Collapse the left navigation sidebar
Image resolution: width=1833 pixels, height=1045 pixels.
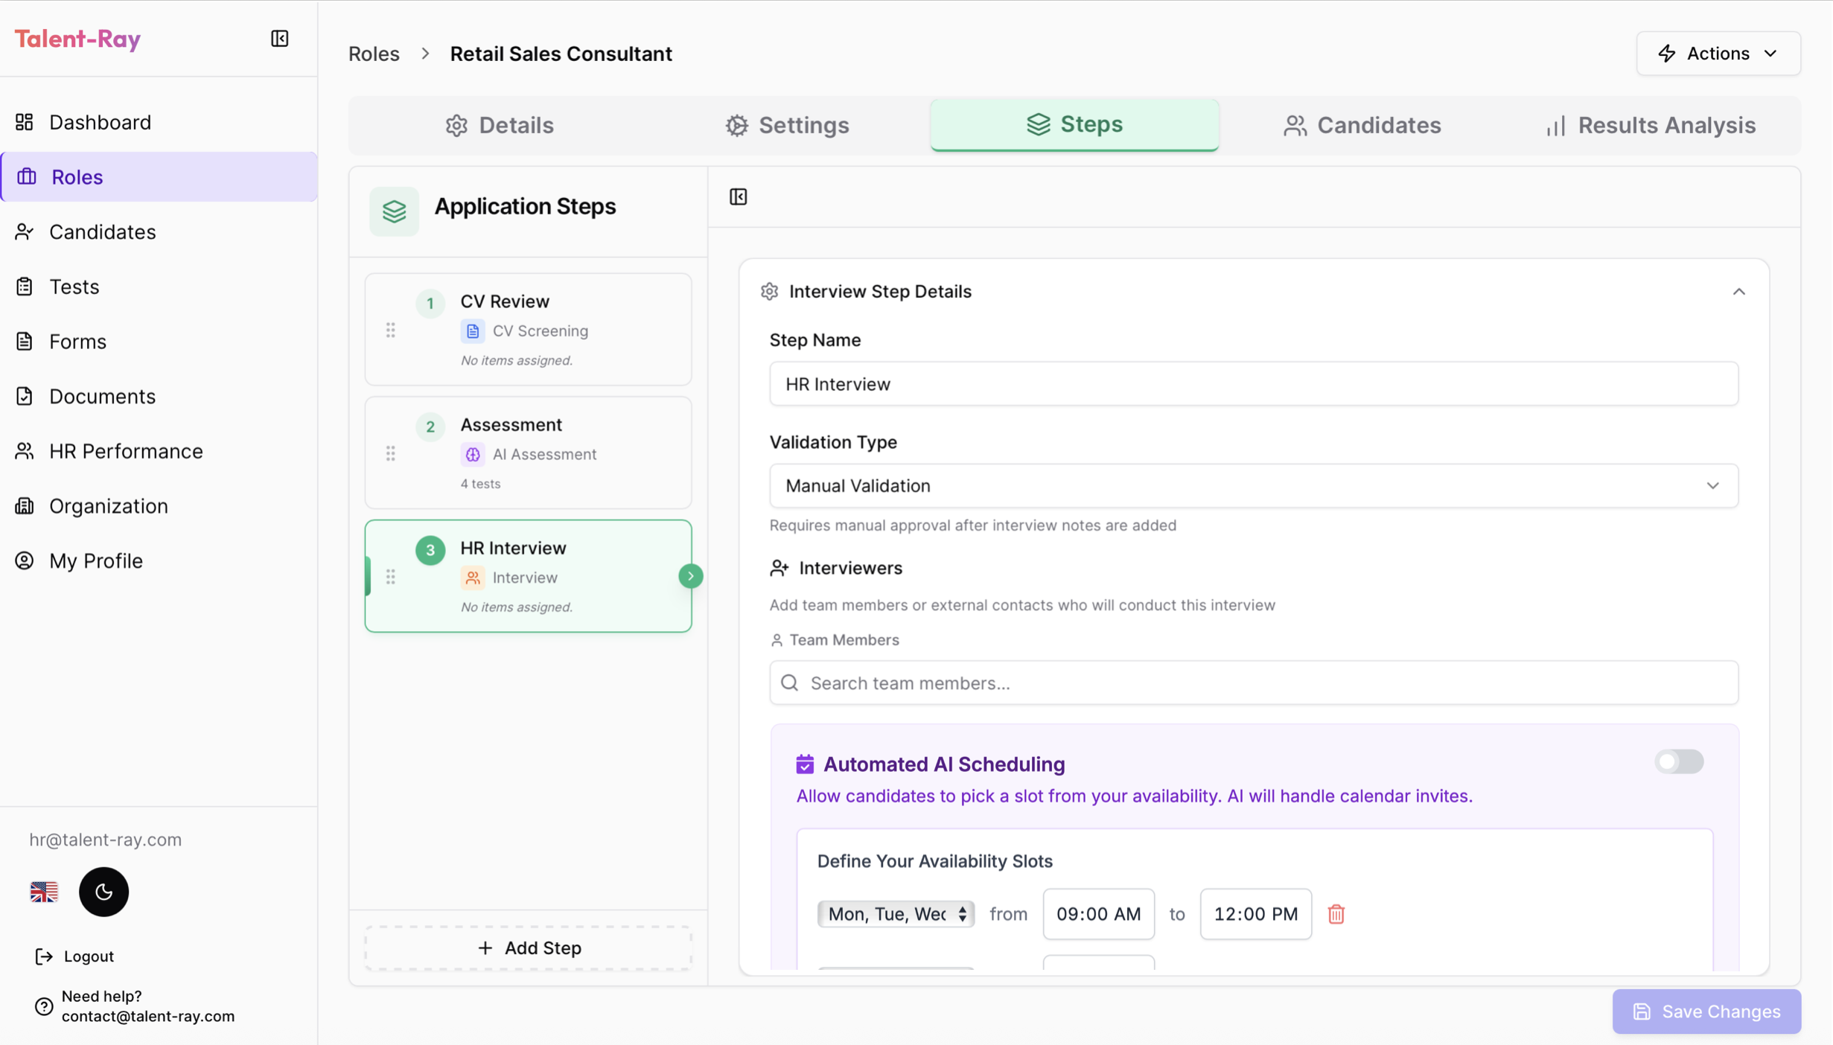279,39
